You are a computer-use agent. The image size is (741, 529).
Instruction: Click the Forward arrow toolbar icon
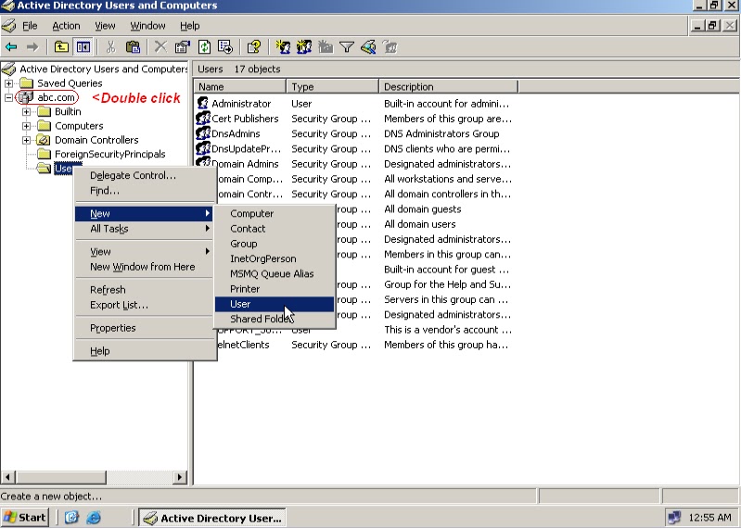point(32,46)
